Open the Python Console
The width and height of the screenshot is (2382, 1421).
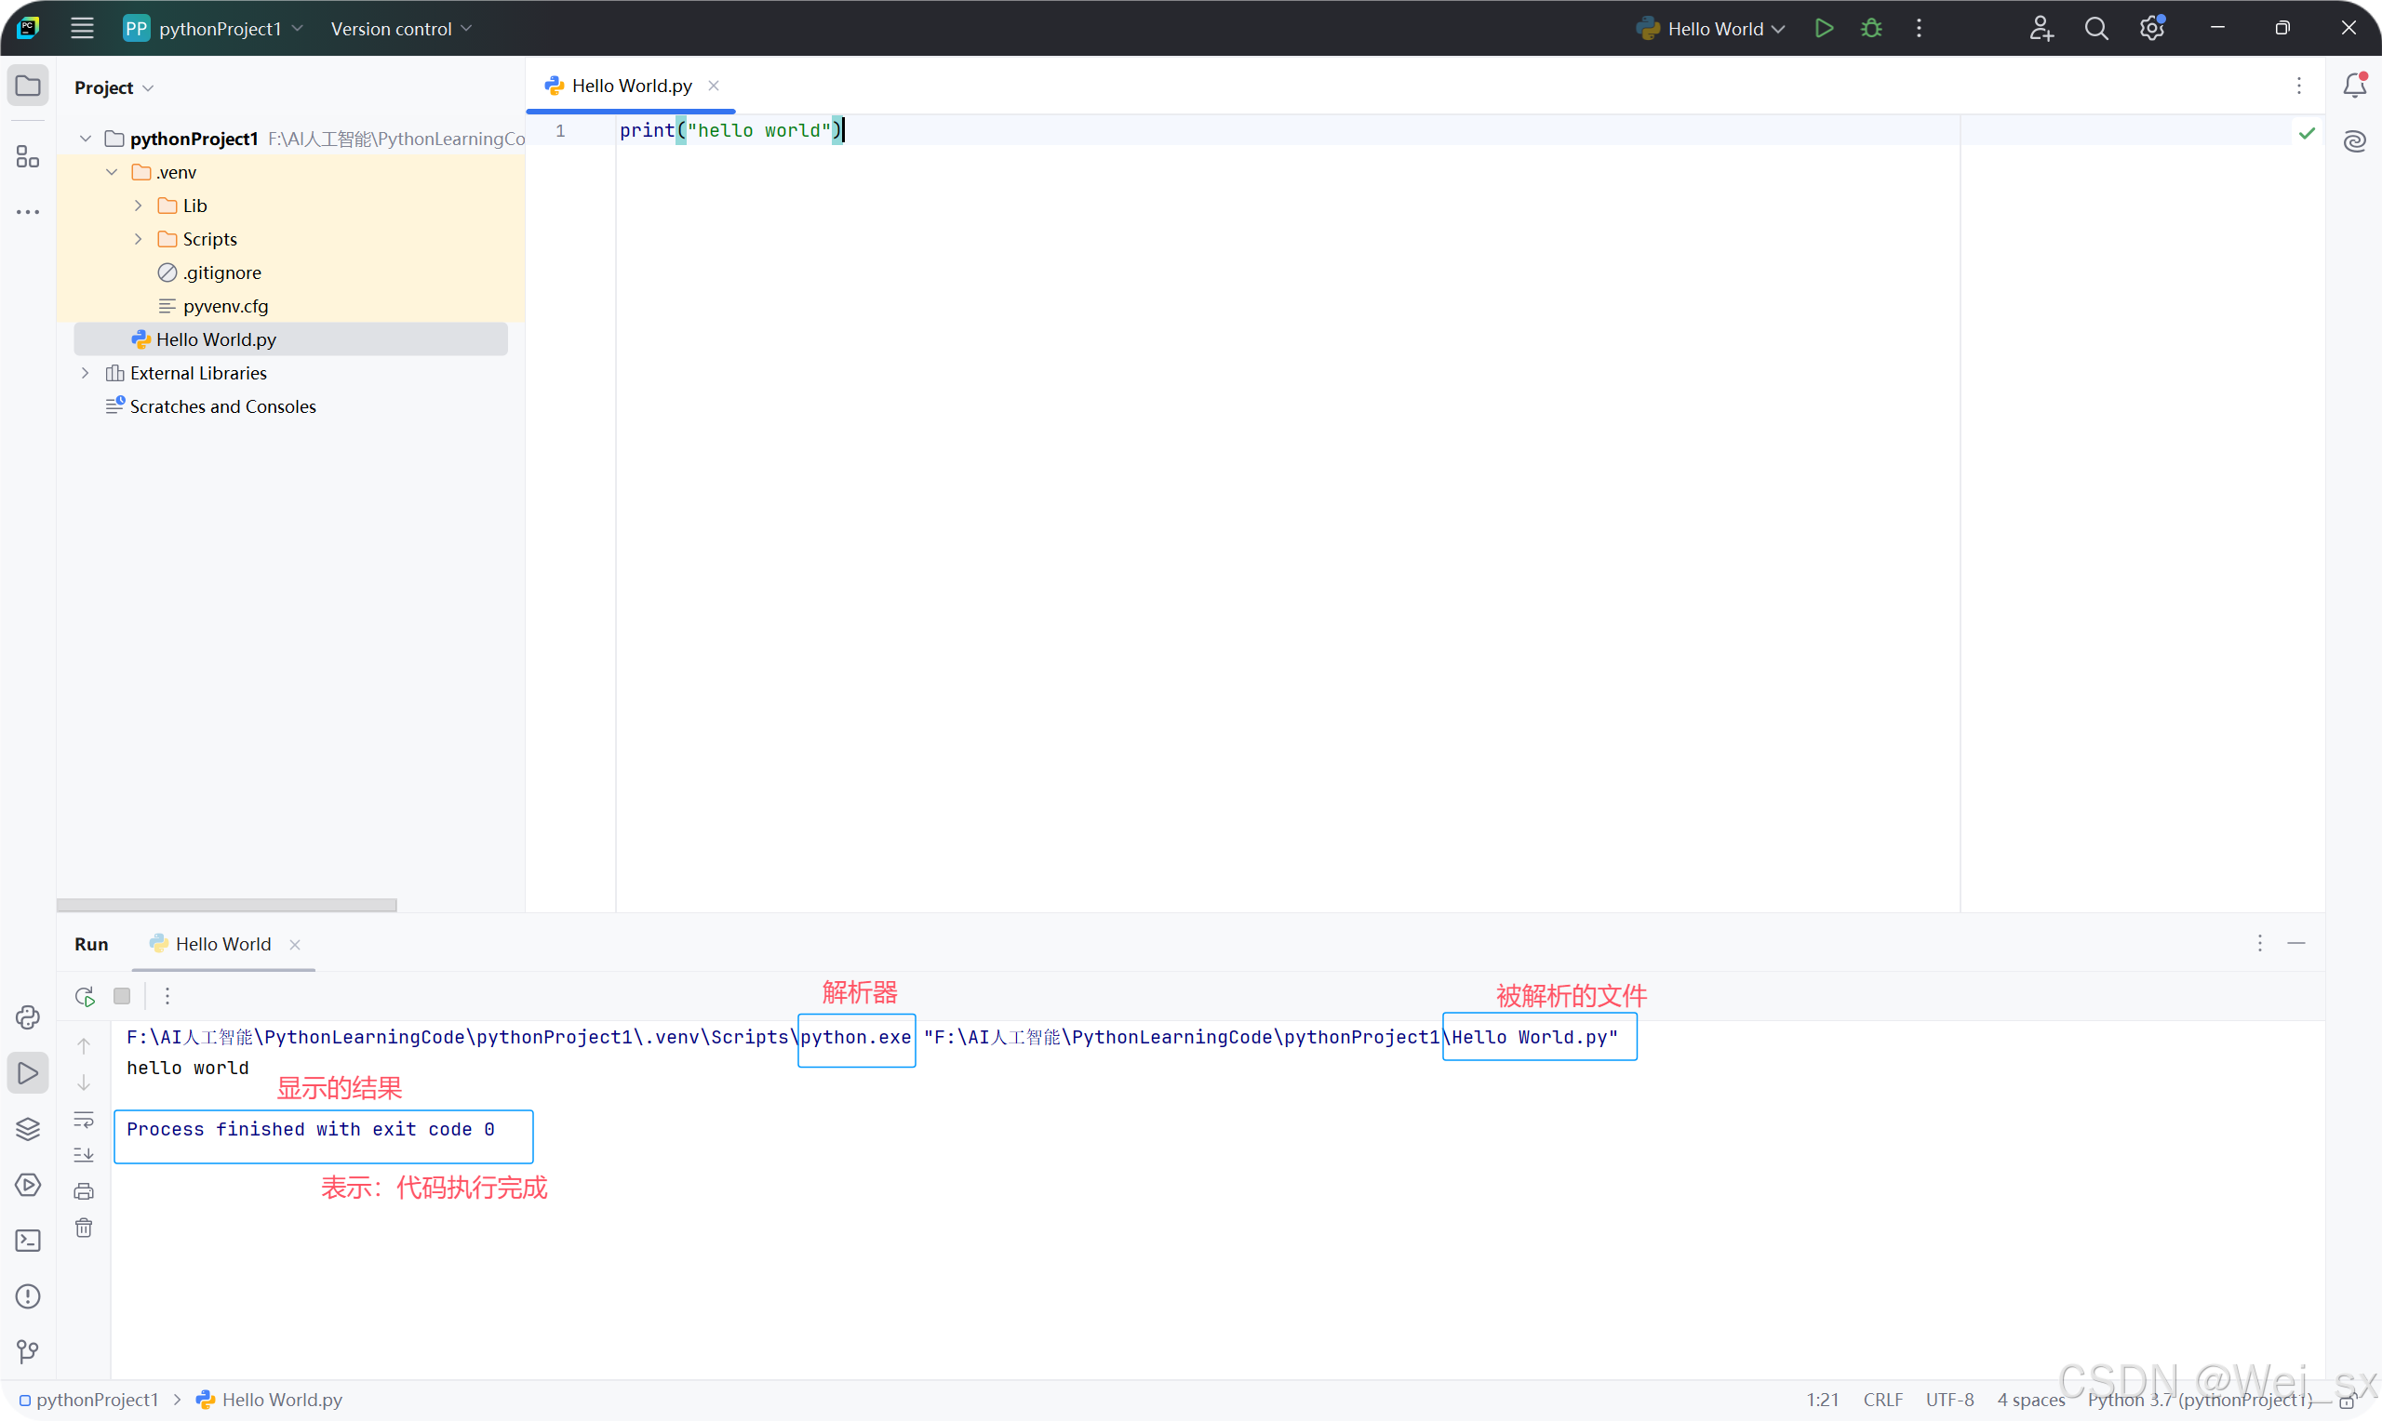pyautogui.click(x=27, y=1016)
